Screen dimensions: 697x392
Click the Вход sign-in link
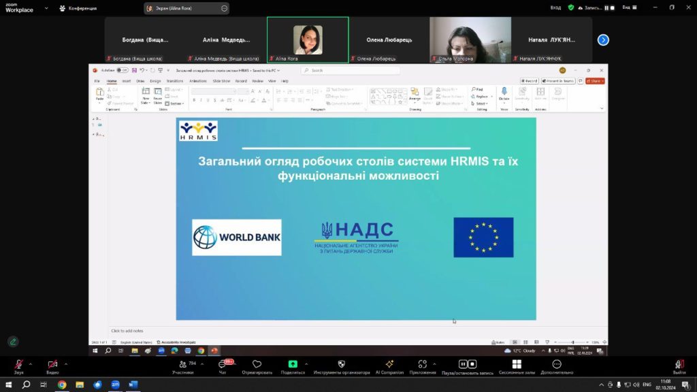pos(555,7)
